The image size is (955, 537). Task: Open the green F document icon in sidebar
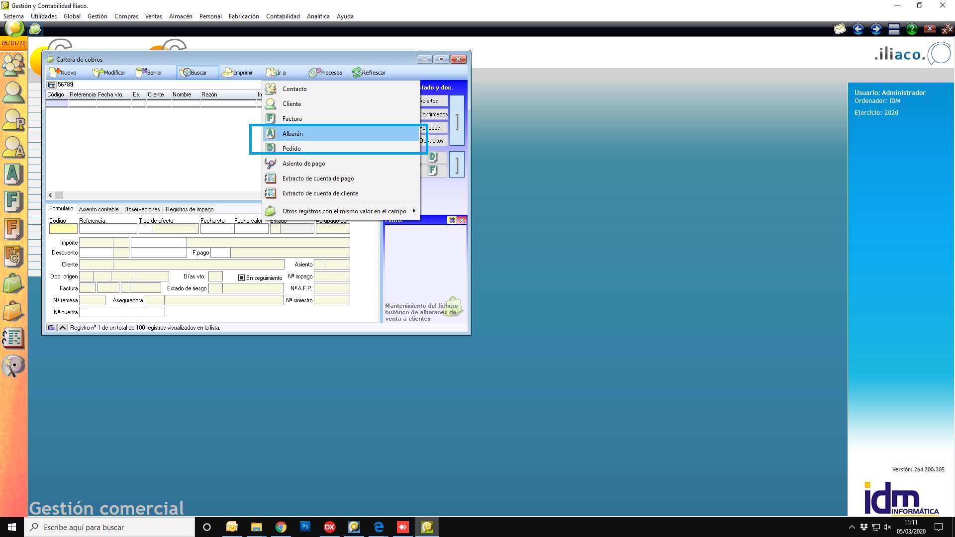[x=13, y=202]
